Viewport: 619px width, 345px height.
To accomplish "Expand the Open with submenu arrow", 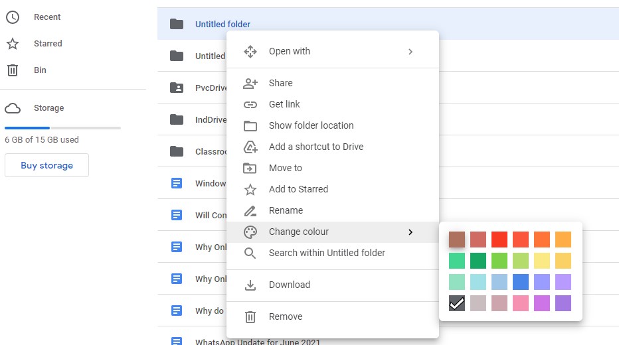I will 410,51.
